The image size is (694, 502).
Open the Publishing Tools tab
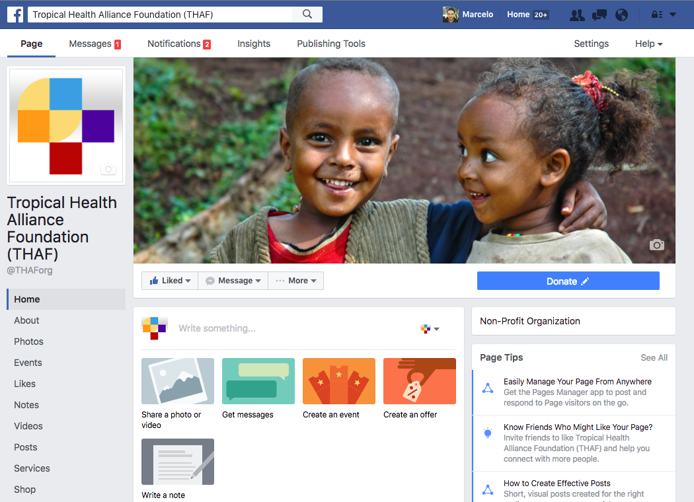coord(331,44)
